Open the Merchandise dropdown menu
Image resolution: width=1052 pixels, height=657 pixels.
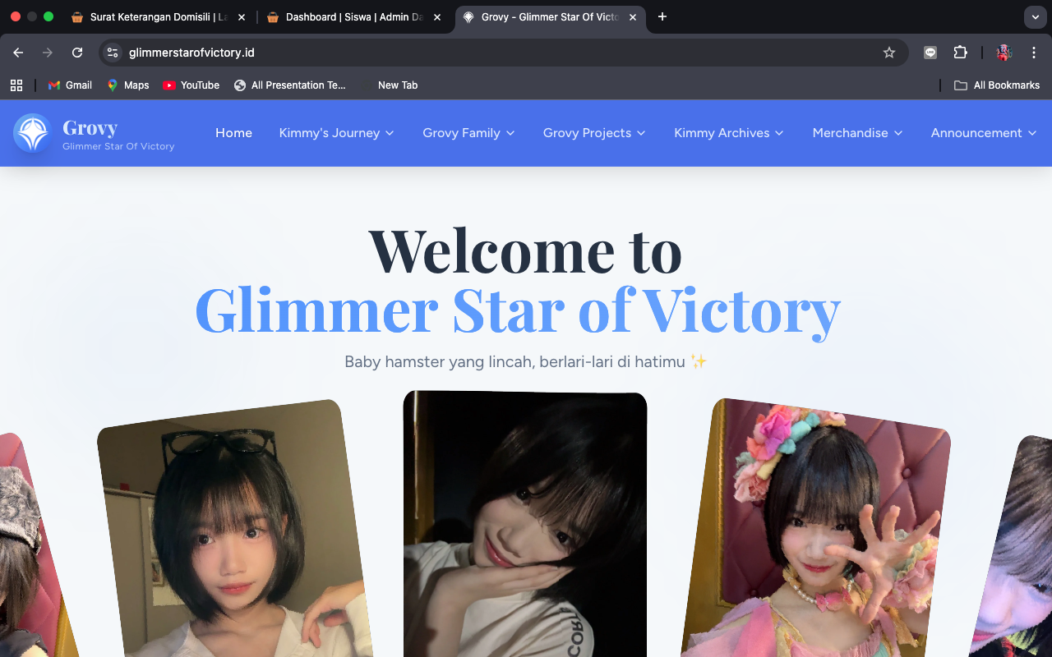(858, 133)
